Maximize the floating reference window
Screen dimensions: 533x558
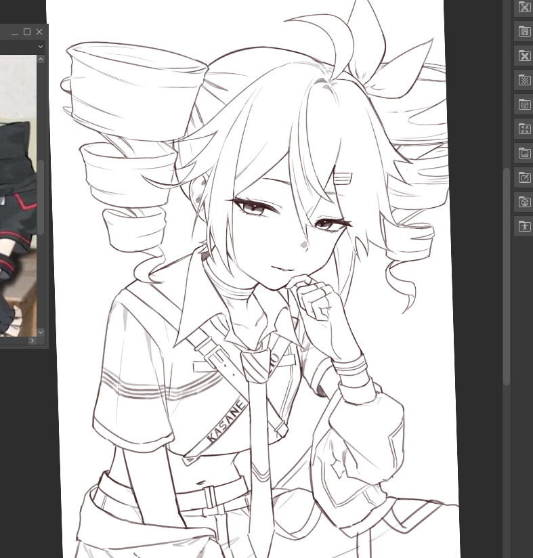[27, 32]
